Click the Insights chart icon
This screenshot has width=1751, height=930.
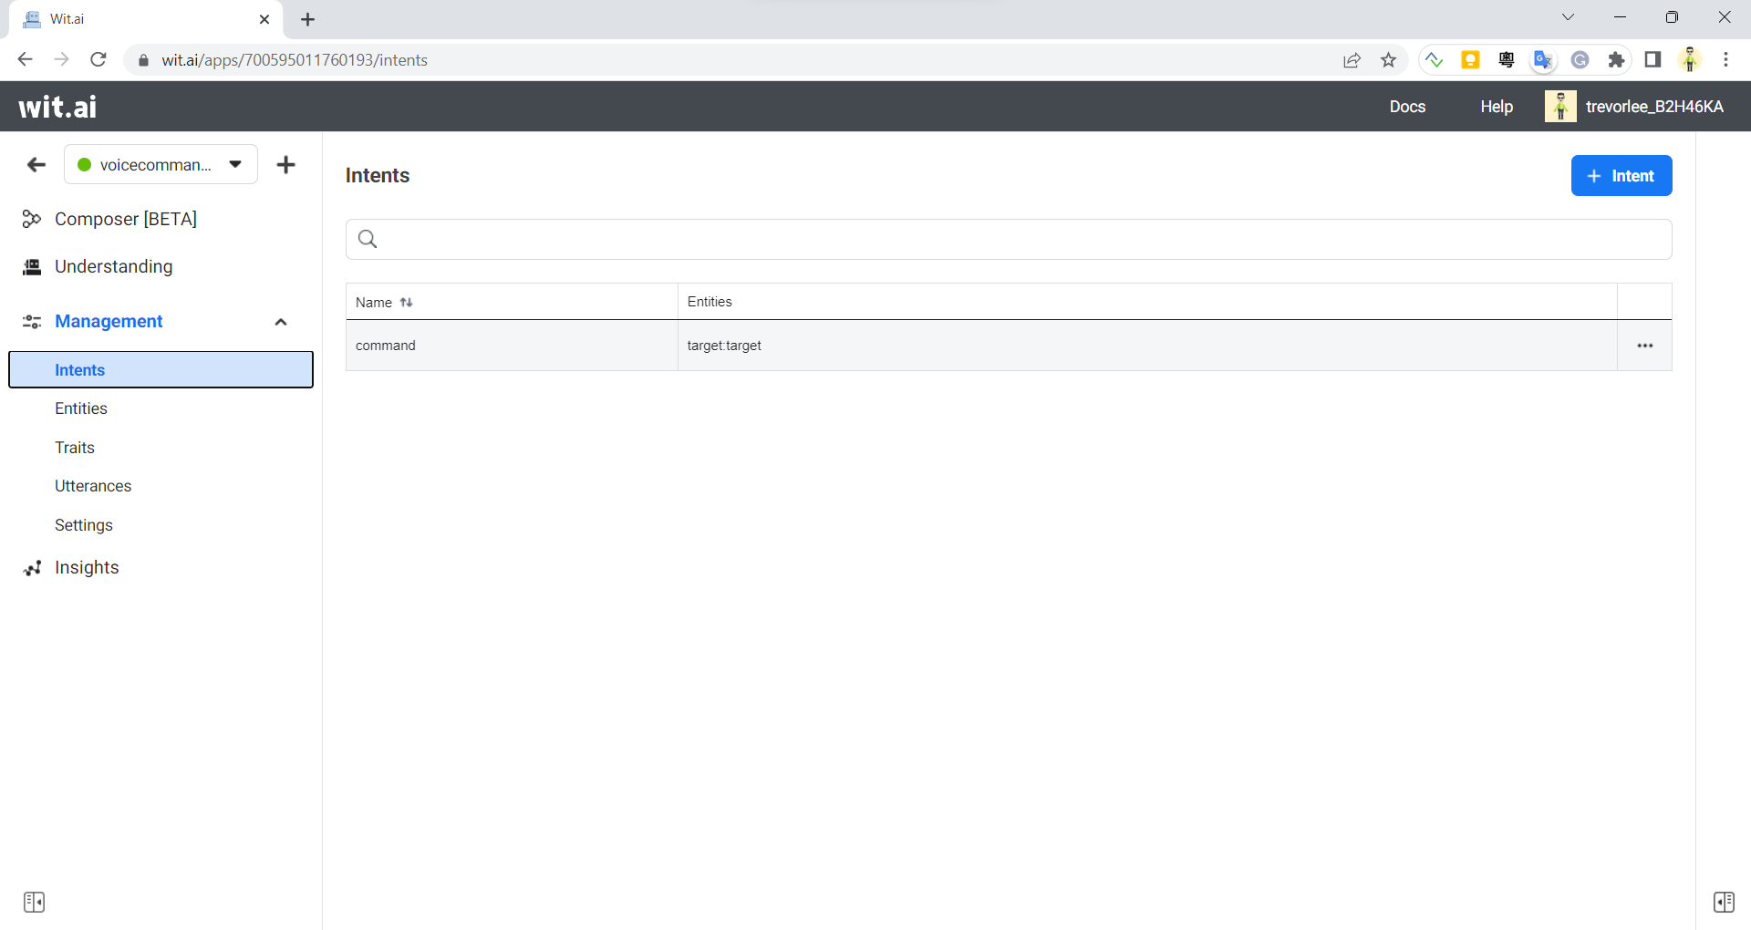(32, 568)
